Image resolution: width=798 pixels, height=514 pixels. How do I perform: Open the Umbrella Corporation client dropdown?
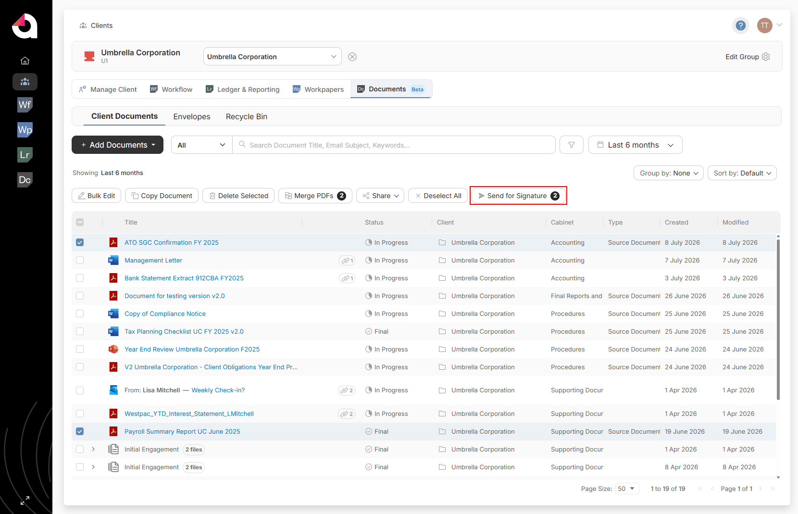click(272, 57)
